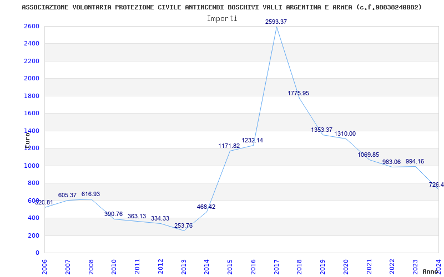This screenshot has width=444, height=277.
Task: Select the x-axis year 2020
Action: point(346,266)
